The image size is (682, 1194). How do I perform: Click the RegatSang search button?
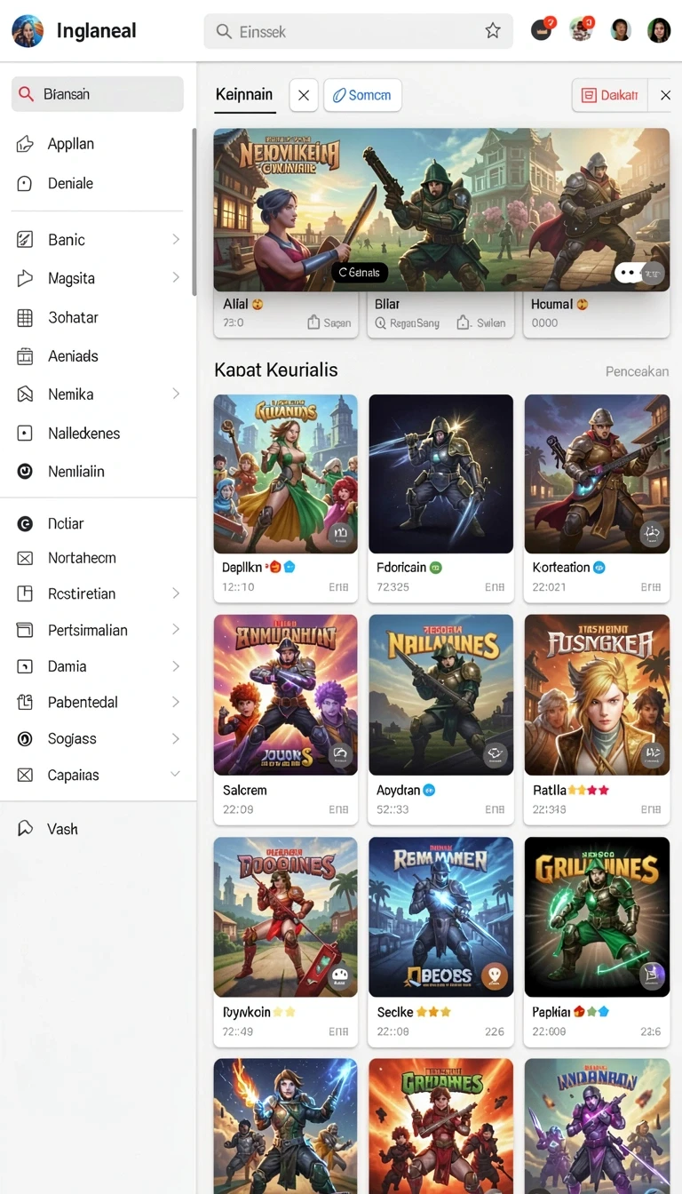(x=408, y=323)
